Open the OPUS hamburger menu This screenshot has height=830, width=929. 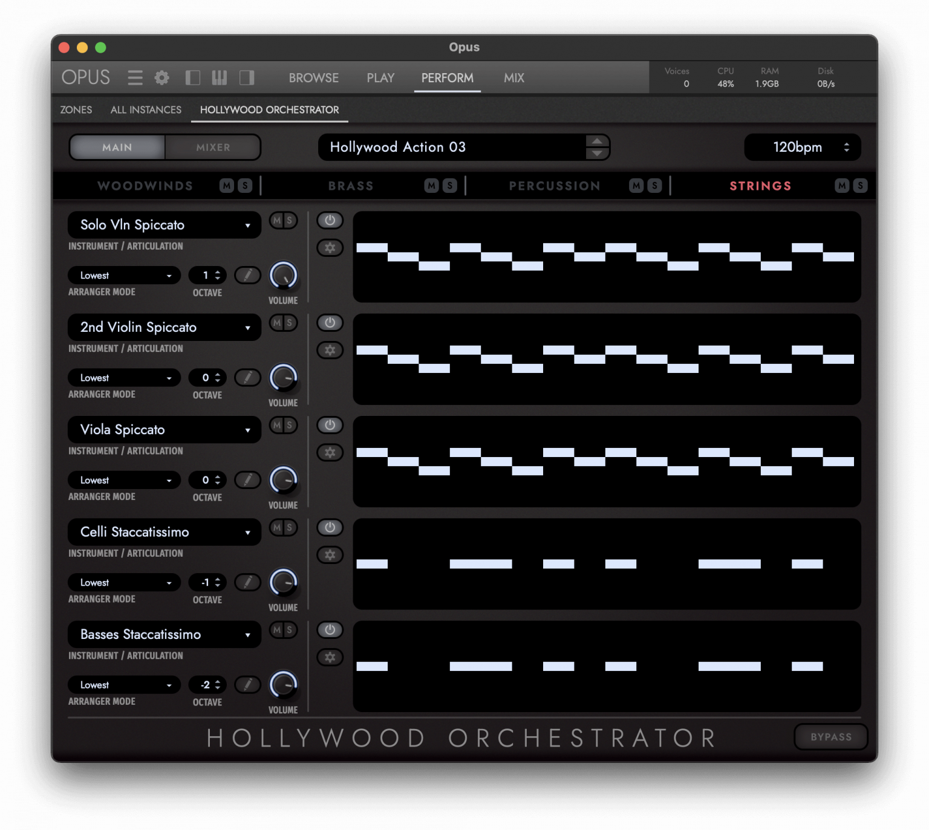(x=134, y=77)
